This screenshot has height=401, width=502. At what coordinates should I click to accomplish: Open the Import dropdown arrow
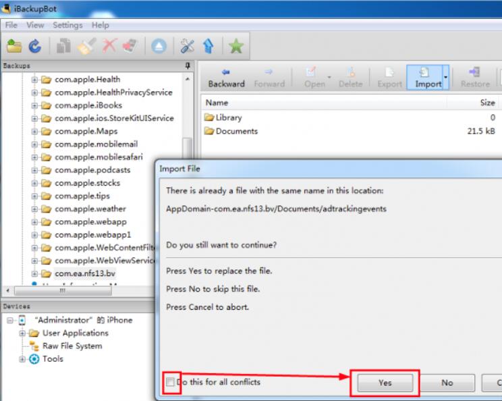coord(445,77)
